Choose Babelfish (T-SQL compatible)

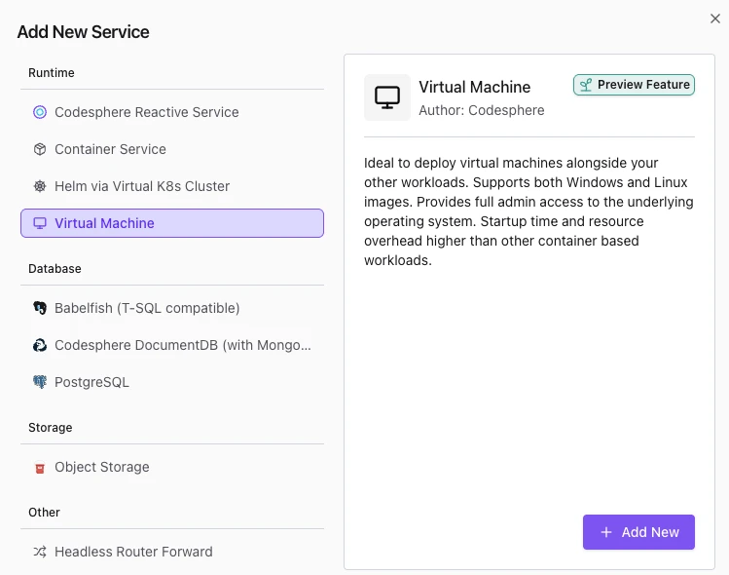tap(172, 308)
